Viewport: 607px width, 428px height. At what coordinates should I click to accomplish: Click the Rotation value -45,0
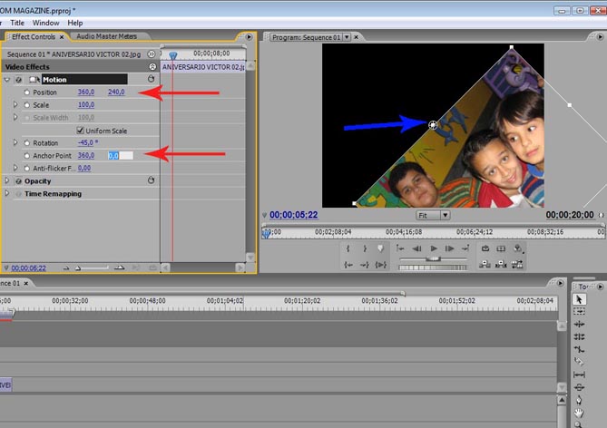(87, 143)
